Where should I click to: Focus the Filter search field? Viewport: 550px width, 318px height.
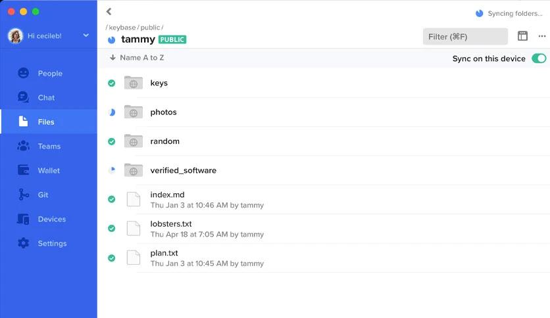465,36
